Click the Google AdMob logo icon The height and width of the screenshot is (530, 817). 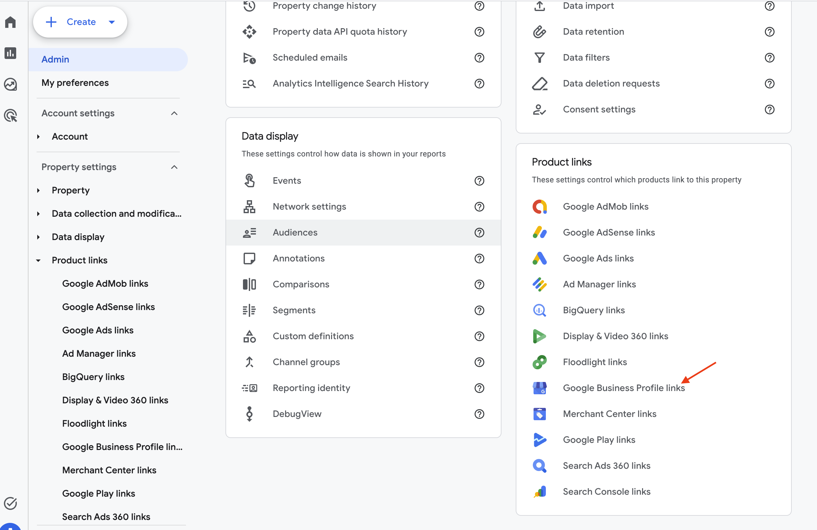540,207
